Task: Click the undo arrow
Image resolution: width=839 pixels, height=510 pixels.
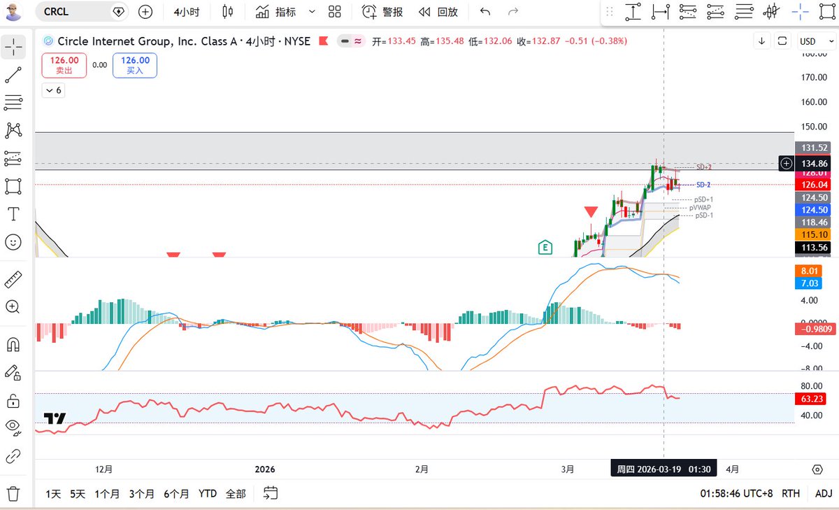Action: pos(485,12)
